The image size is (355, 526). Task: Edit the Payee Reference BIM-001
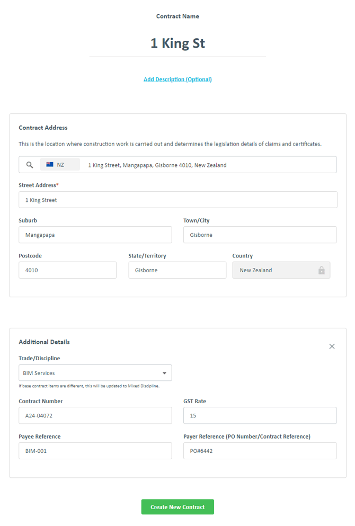pyautogui.click(x=95, y=450)
